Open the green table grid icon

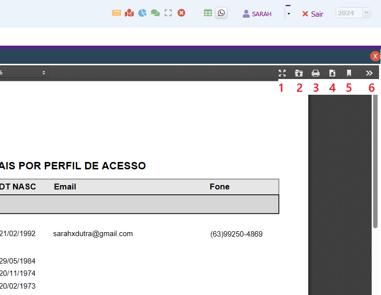coord(208,13)
